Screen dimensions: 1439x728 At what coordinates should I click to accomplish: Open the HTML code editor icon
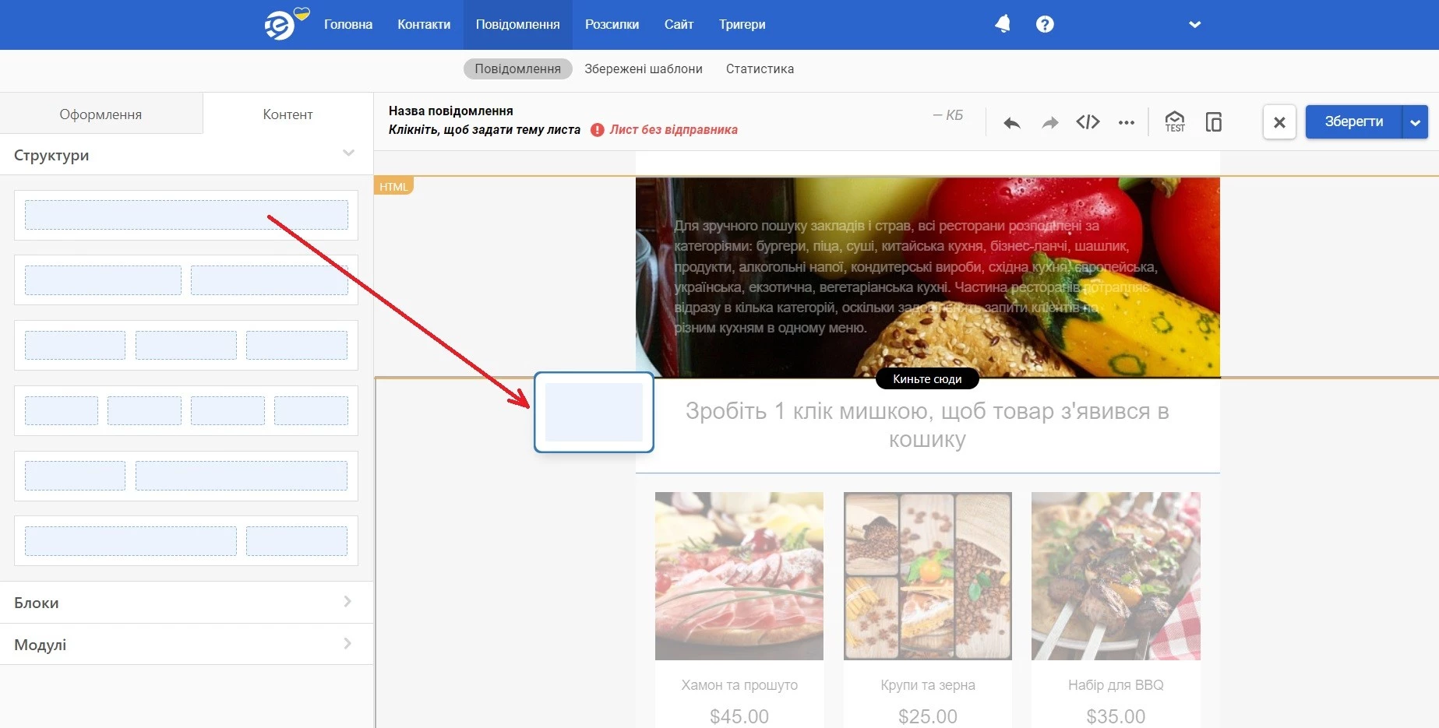[1088, 121]
